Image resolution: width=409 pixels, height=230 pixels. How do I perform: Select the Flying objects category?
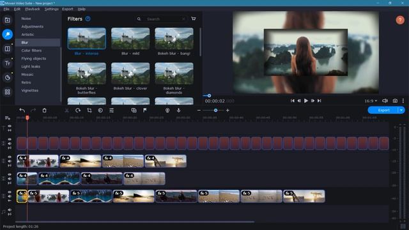pos(34,59)
